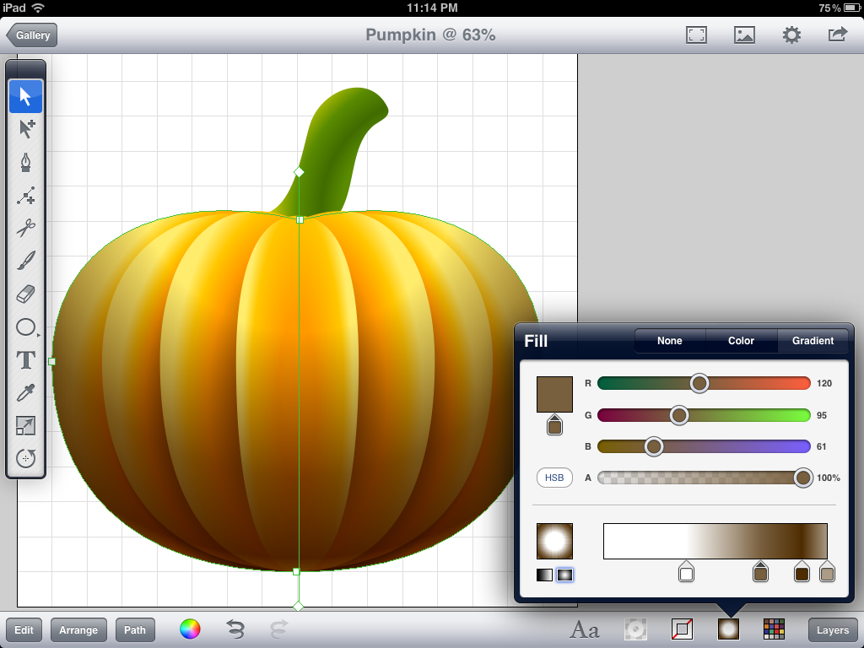The height and width of the screenshot is (648, 864).
Task: Choose the Ellipse shape tool
Action: coord(25,327)
